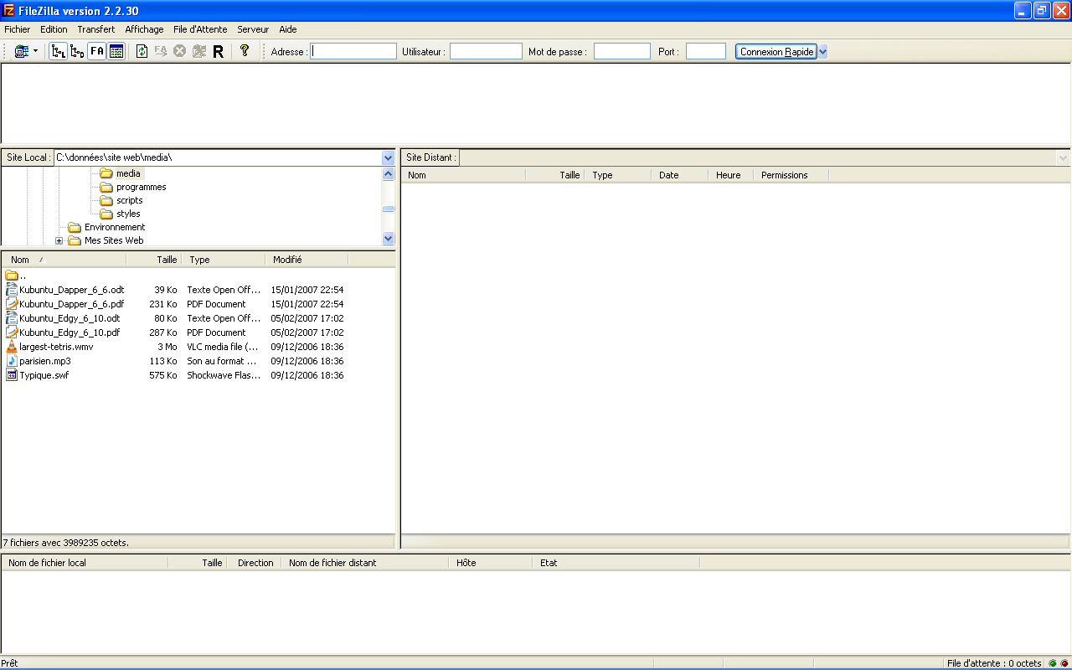The width and height of the screenshot is (1072, 670).
Task: Open the Edition menu
Action: tap(54, 29)
